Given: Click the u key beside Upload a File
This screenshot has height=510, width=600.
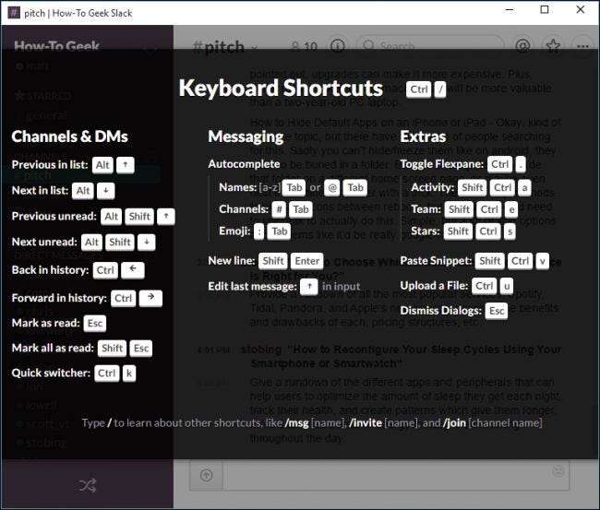Looking at the screenshot, I should coord(507,286).
